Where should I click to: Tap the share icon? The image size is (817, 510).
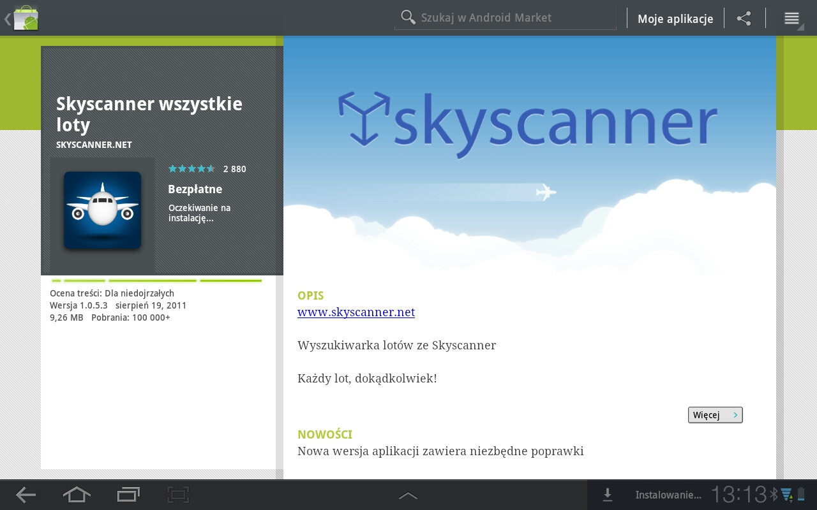point(744,18)
